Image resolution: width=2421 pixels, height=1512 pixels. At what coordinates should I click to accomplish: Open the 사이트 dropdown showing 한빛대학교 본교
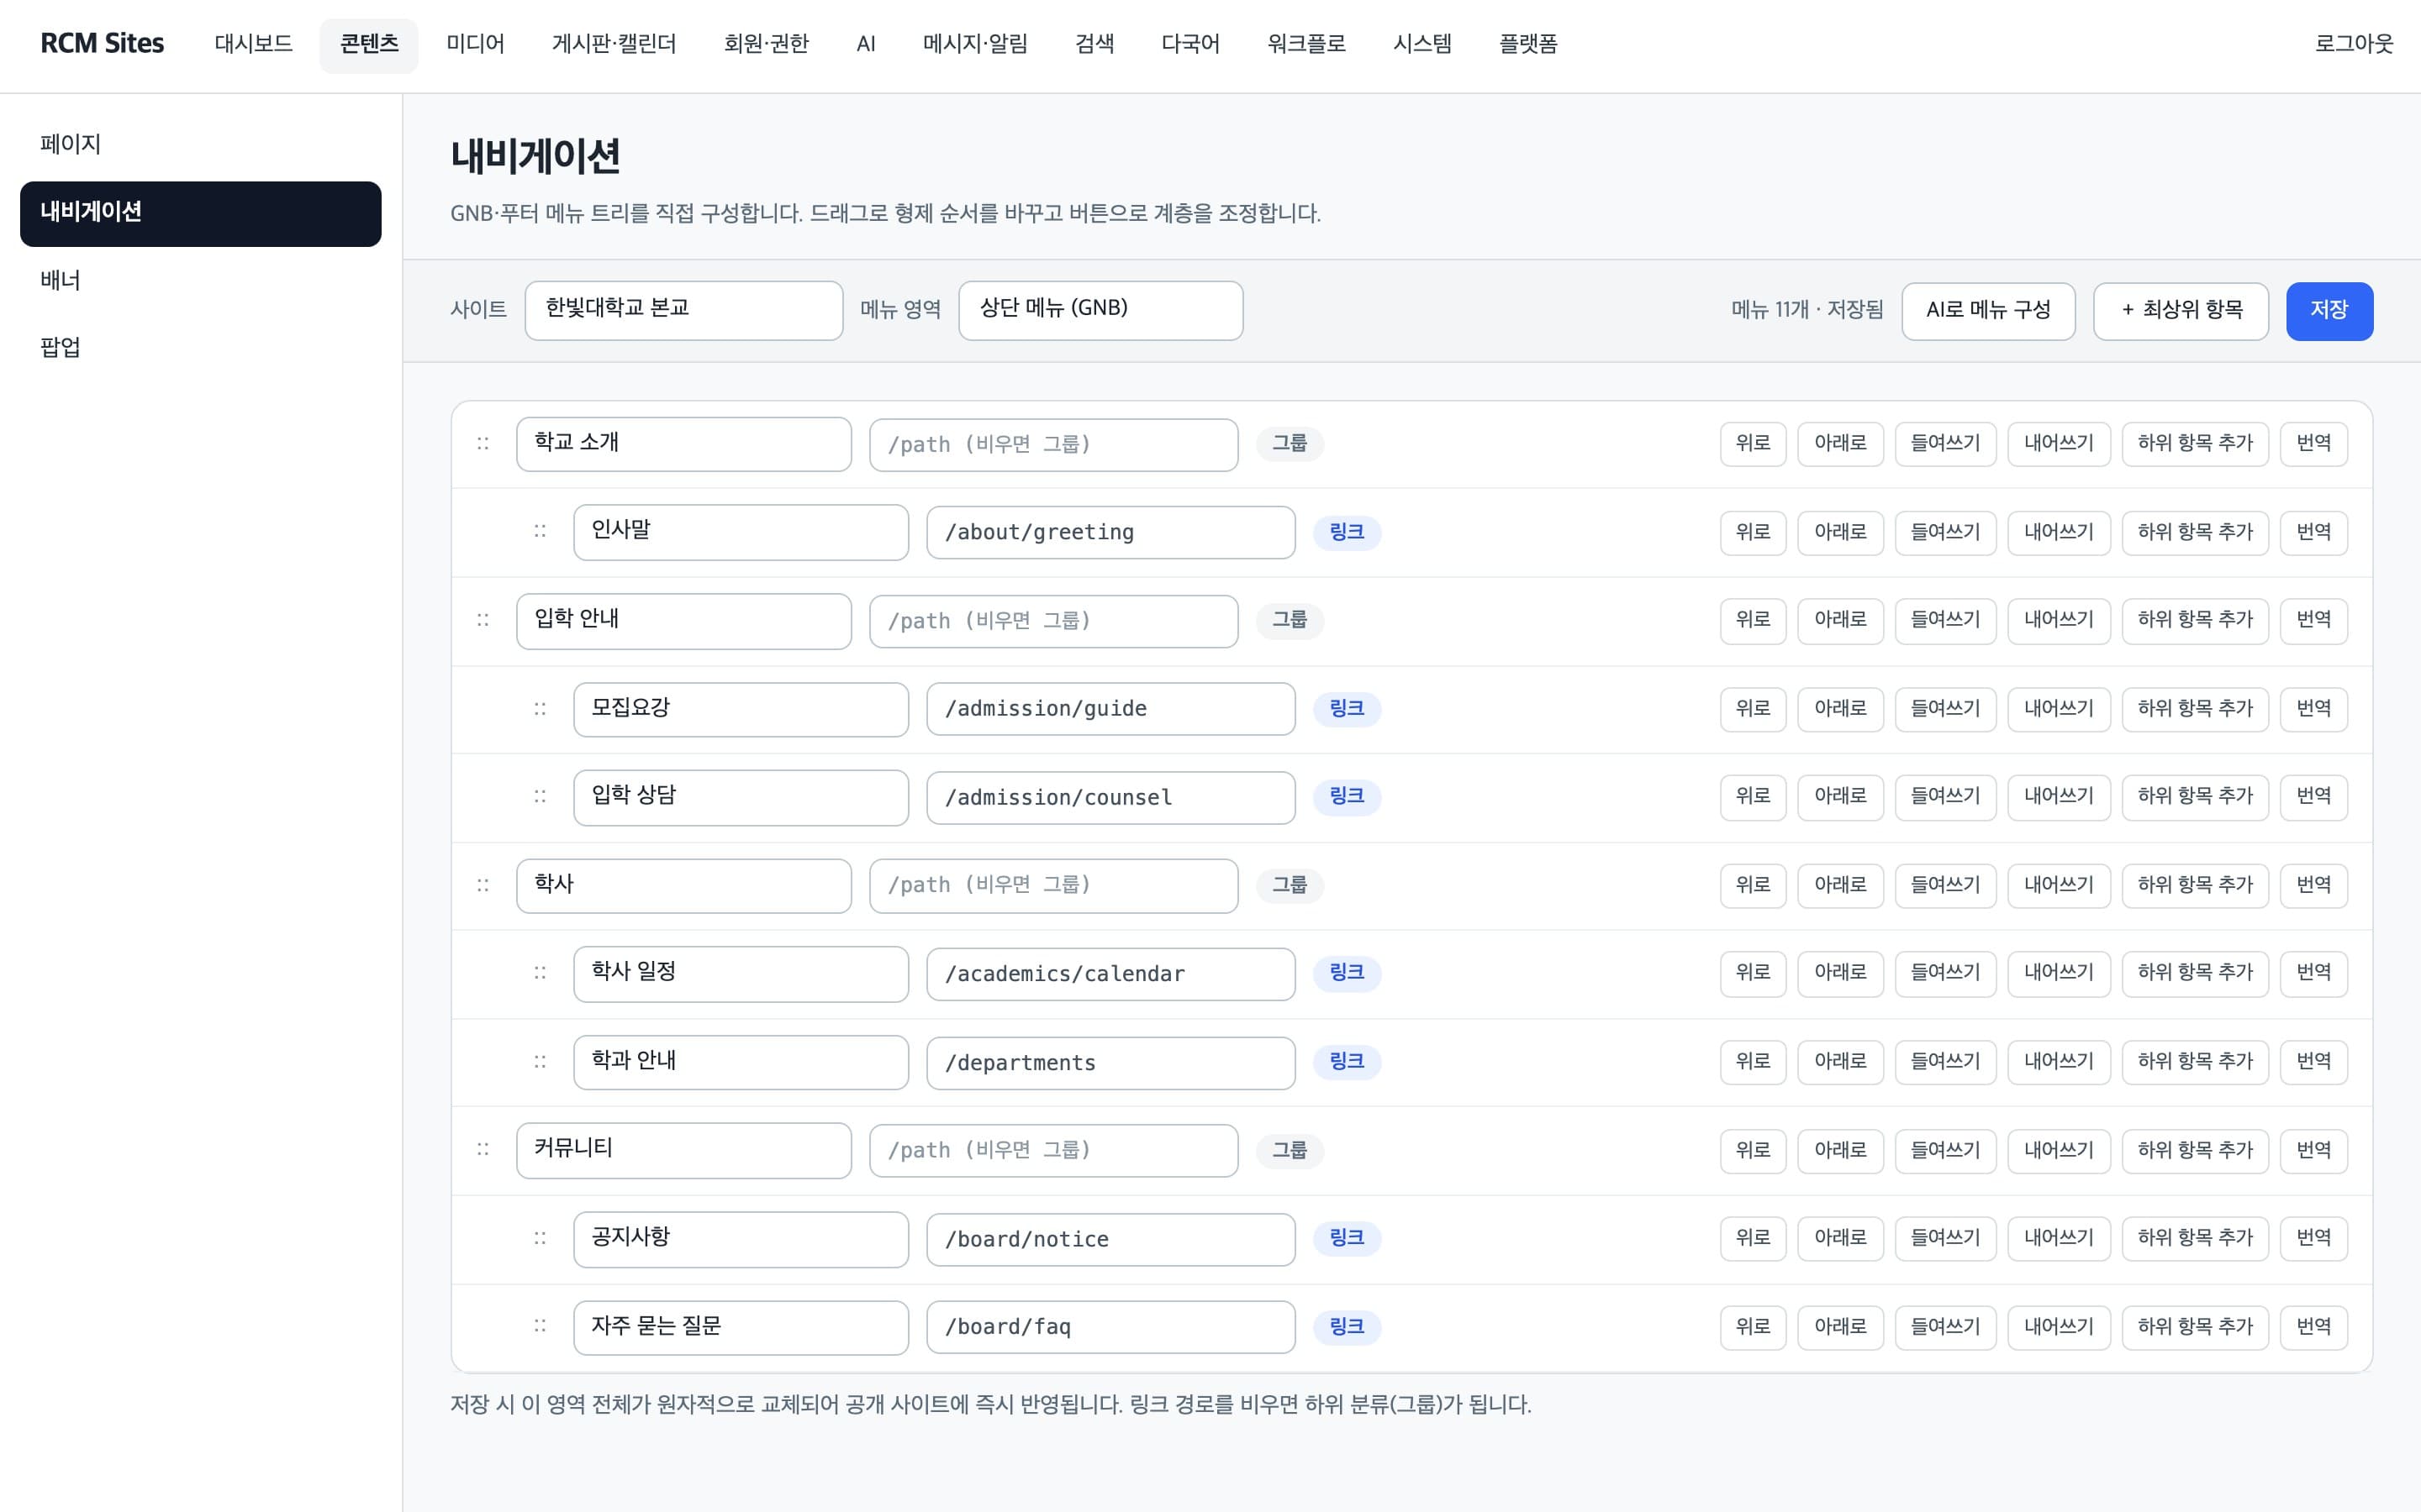[683, 310]
